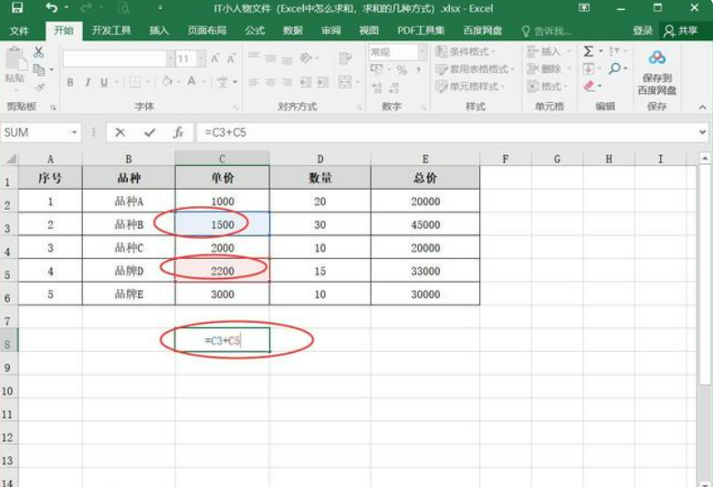Toggle Italic formatting
The width and height of the screenshot is (713, 487).
(88, 82)
